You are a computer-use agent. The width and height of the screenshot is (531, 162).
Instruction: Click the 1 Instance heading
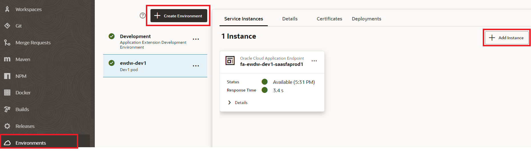[x=239, y=36]
